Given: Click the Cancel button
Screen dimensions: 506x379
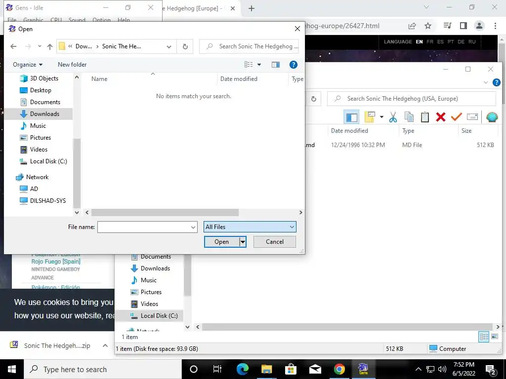Looking at the screenshot, I should (275, 242).
